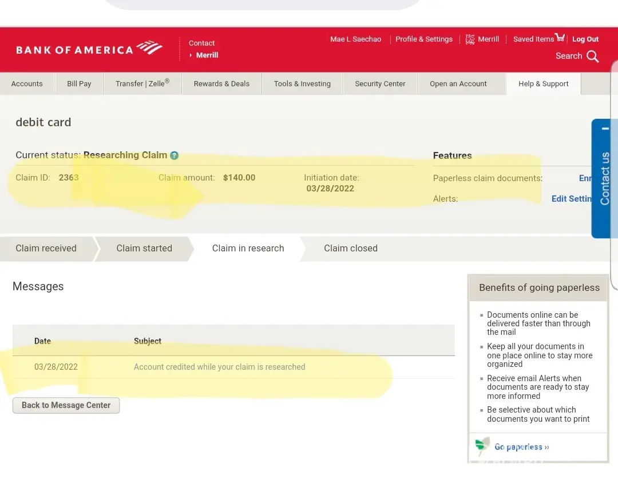Click the Bank of America flag logo
Screen dimensions: 618x480
149,48
